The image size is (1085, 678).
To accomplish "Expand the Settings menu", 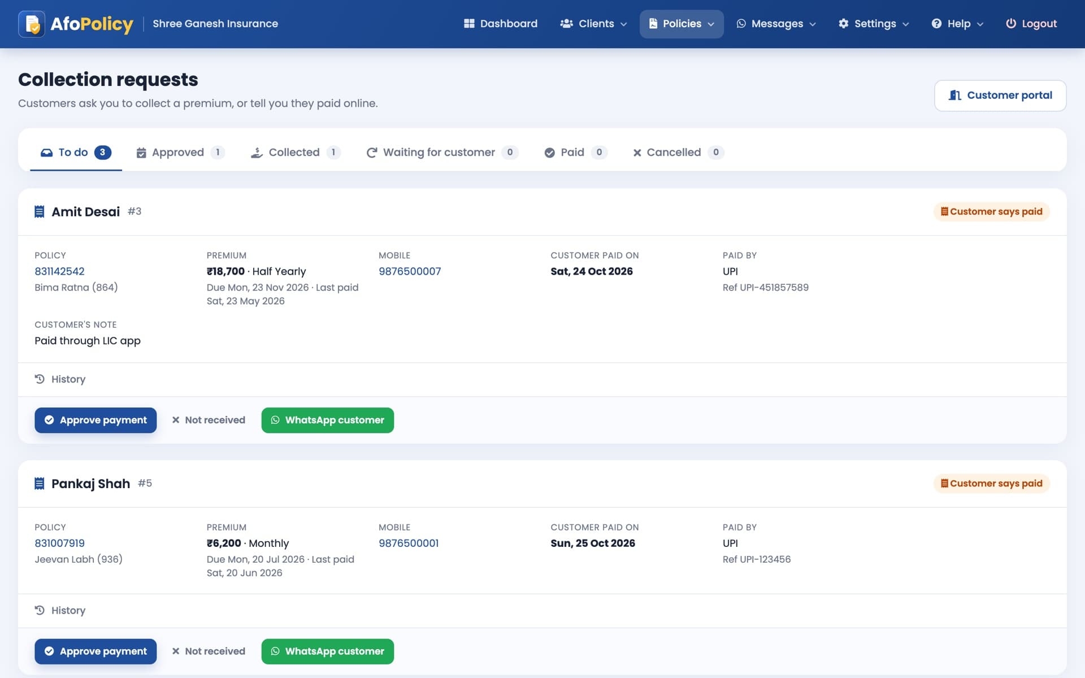I will [874, 24].
